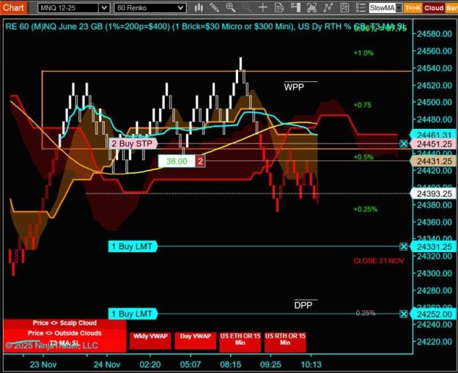Click the DPP pivot label
Screen dimensions: 458x373
[x=303, y=306]
